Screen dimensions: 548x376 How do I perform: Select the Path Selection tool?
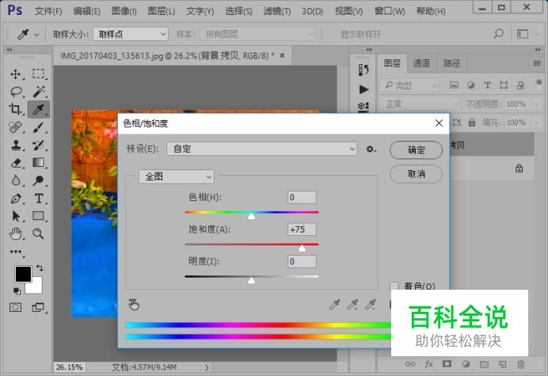pyautogui.click(x=15, y=216)
